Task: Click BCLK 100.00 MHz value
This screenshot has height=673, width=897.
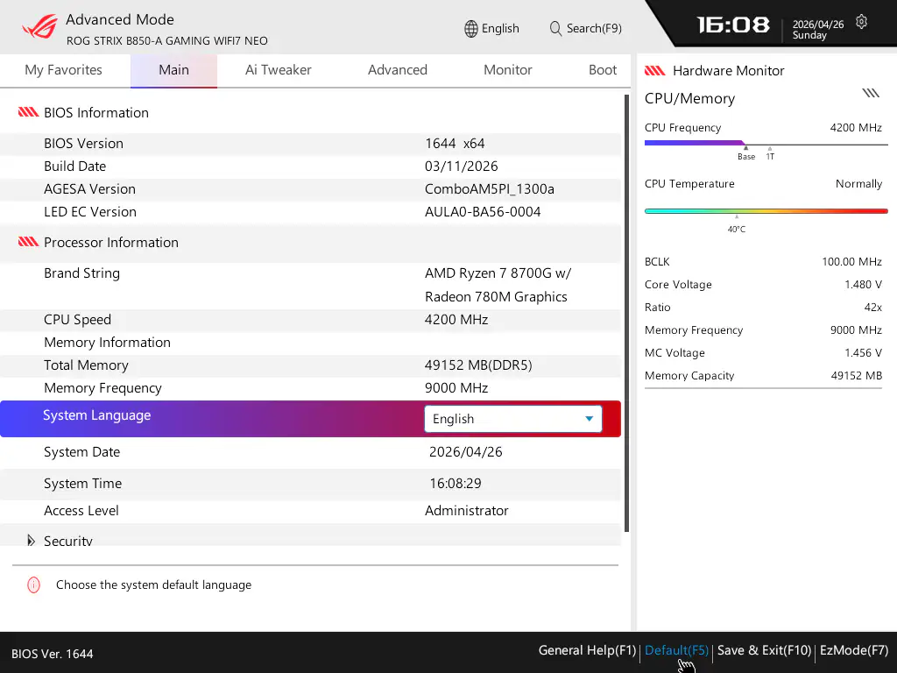Action: point(851,261)
